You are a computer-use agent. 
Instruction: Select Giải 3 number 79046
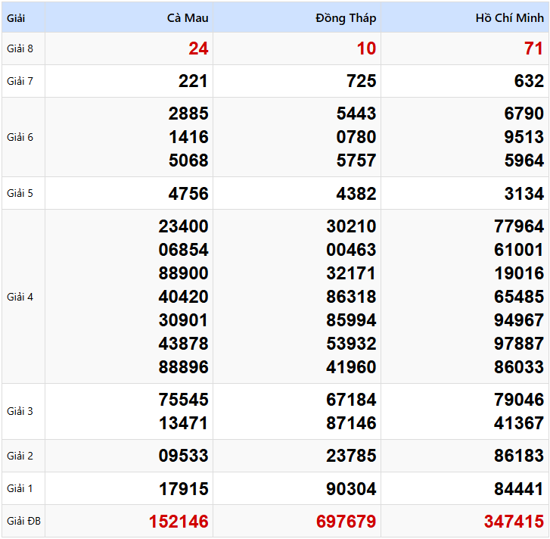[519, 400]
